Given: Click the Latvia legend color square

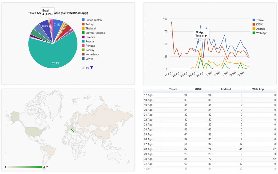Looking at the screenshot, I should point(83,59).
